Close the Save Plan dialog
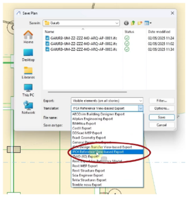Viewport: 188px width, 197px height. [172, 13]
